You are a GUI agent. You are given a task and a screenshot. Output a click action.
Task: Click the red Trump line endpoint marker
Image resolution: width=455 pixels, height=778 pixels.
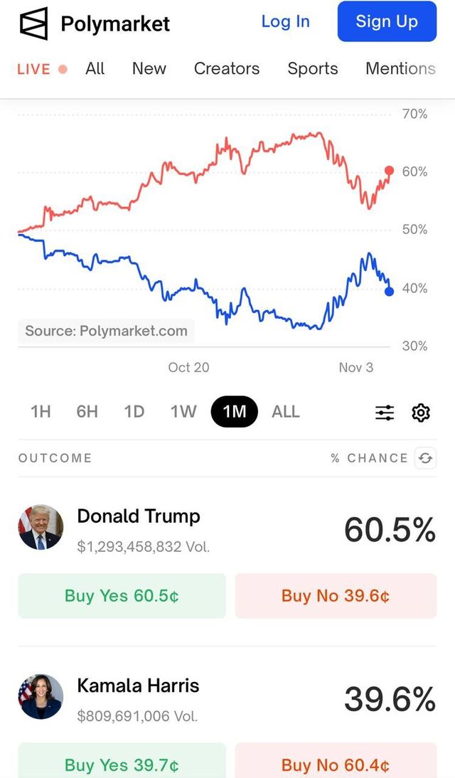pos(389,170)
